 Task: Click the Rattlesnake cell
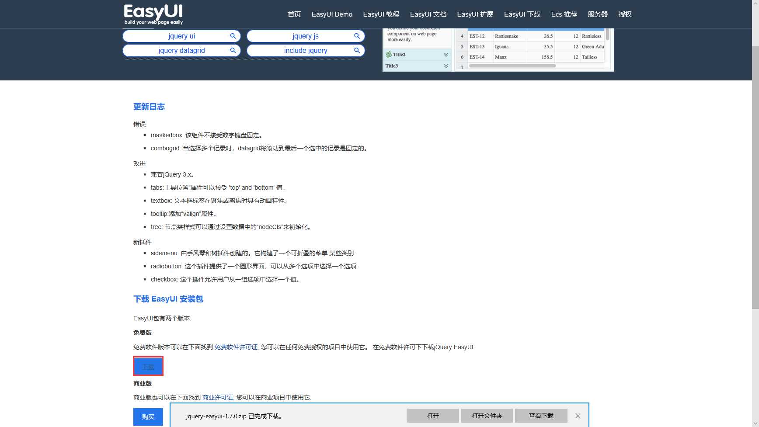tap(510, 36)
